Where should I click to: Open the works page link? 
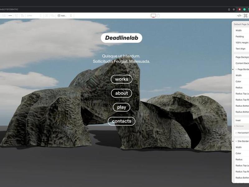[121, 79]
